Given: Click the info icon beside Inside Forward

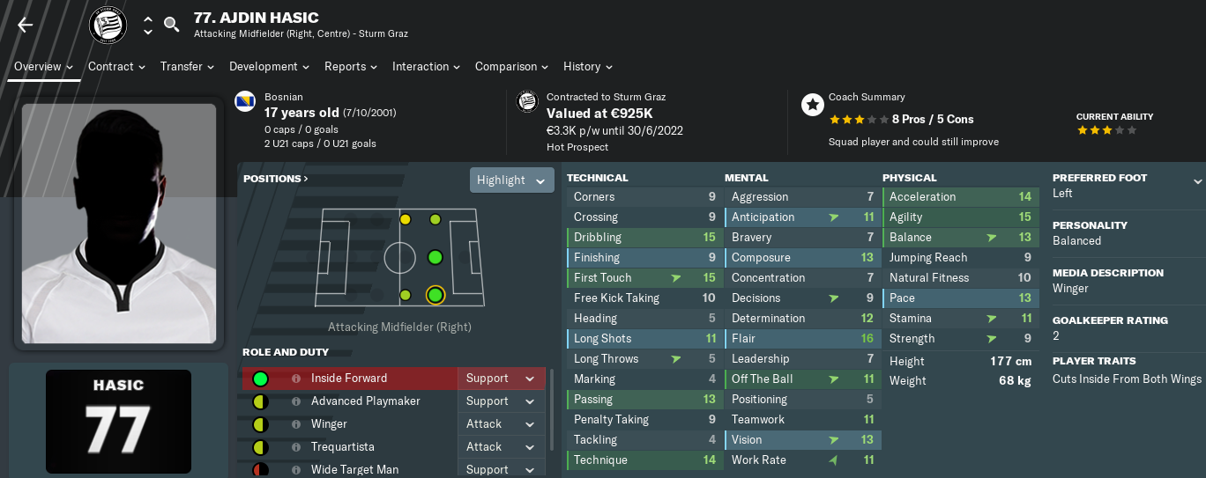Looking at the screenshot, I should [x=296, y=379].
